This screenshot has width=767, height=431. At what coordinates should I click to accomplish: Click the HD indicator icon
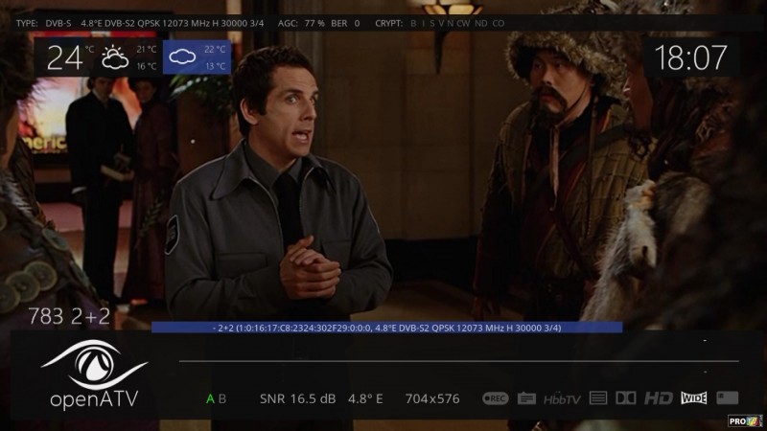point(658,398)
